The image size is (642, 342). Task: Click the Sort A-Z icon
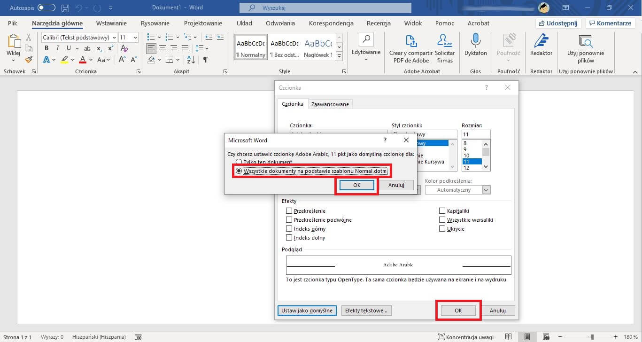coord(191,60)
